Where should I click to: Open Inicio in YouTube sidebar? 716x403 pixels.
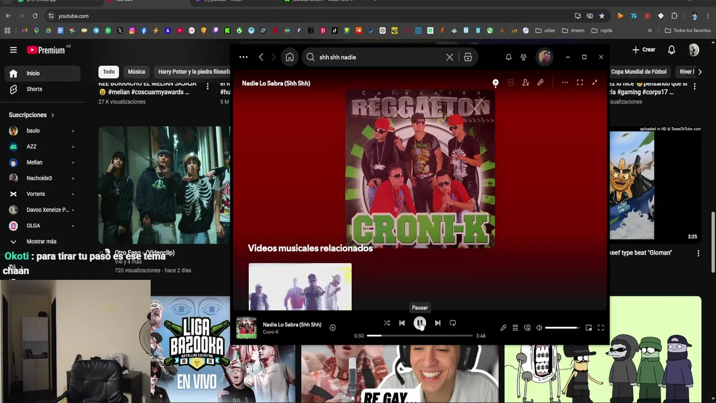tap(43, 73)
